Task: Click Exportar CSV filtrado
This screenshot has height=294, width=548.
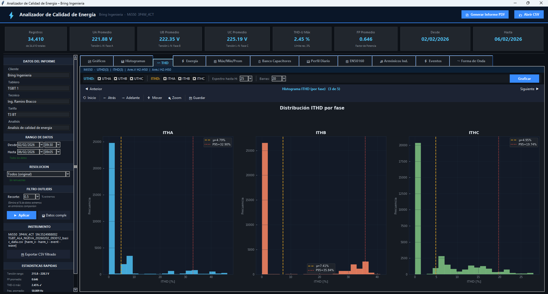Action: [x=38, y=254]
